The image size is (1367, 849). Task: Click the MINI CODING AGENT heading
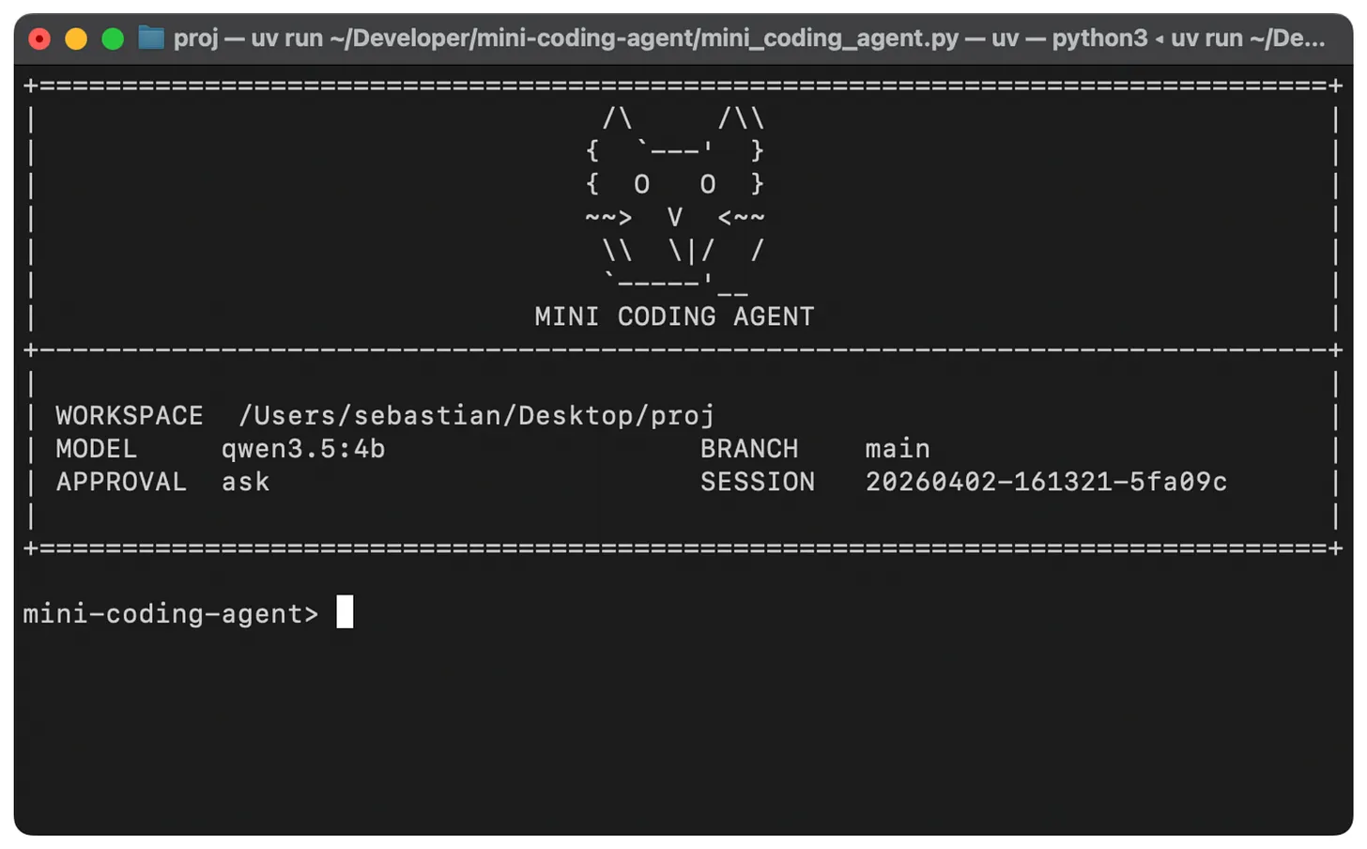[674, 316]
